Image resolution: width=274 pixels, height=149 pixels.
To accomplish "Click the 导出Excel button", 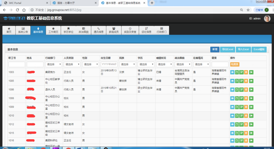I will pos(228,49).
